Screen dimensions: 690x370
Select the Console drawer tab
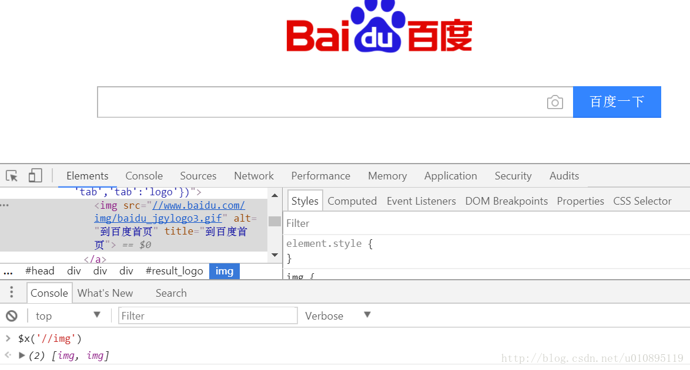pyautogui.click(x=49, y=293)
